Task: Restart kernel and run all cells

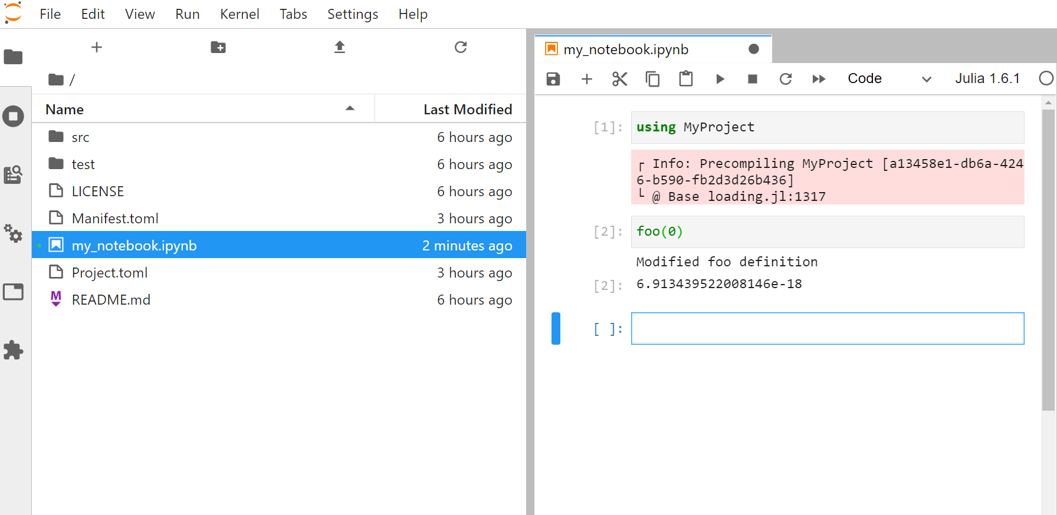Action: click(819, 79)
